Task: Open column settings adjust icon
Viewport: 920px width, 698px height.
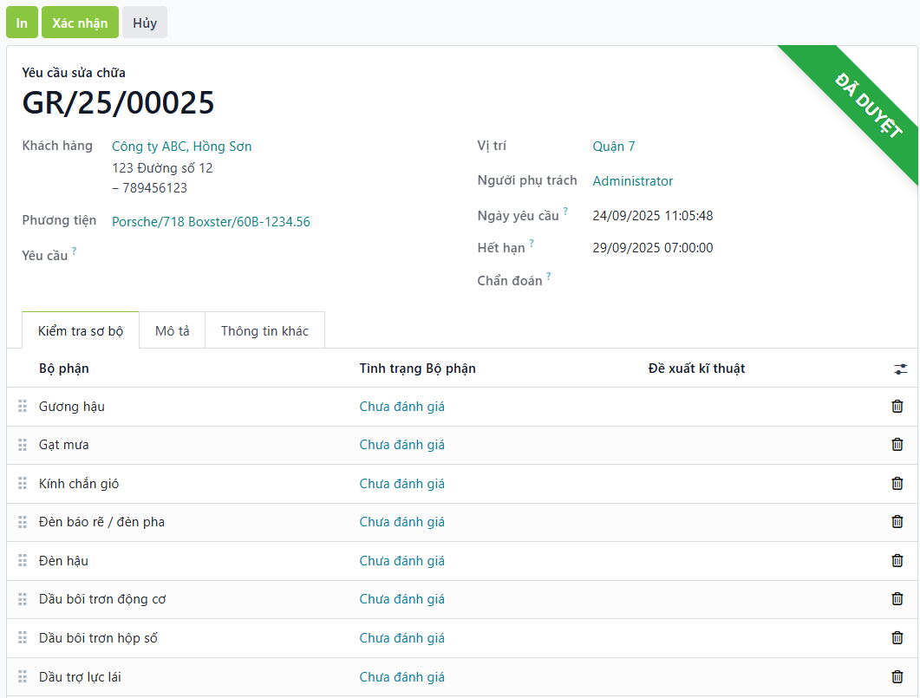Action: point(901,369)
